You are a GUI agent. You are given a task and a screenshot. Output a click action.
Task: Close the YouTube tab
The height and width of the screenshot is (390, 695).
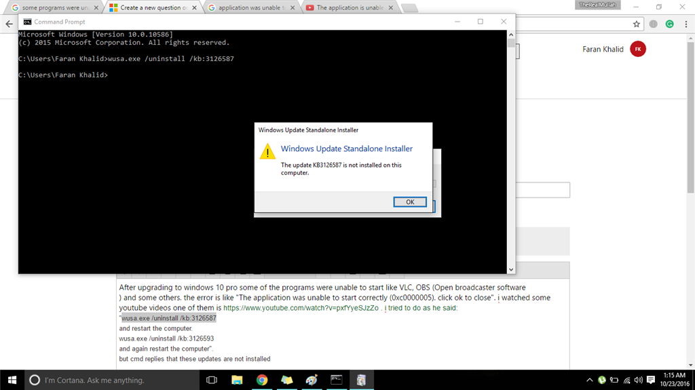tap(390, 7)
